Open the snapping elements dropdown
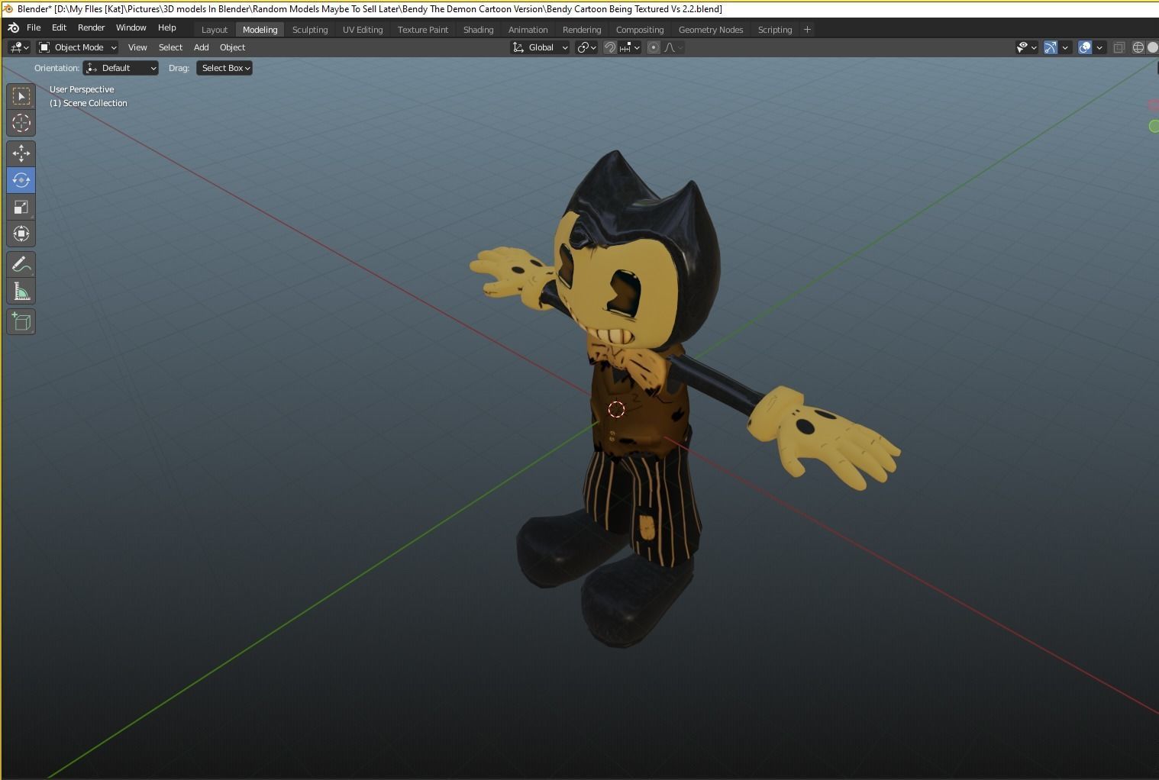1159x780 pixels. (x=630, y=47)
